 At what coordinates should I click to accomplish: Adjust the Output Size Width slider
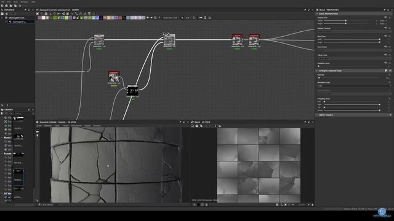pyautogui.click(x=346, y=21)
